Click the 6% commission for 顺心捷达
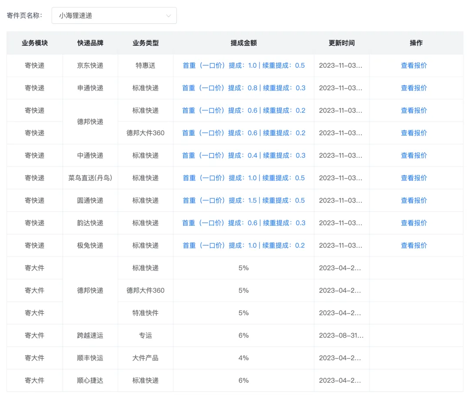This screenshot has width=470, height=397. tap(244, 380)
